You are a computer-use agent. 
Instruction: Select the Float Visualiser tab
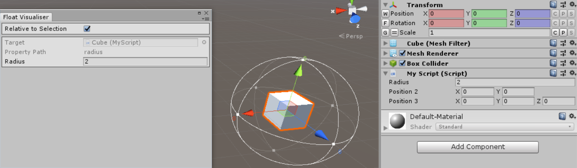(x=26, y=17)
